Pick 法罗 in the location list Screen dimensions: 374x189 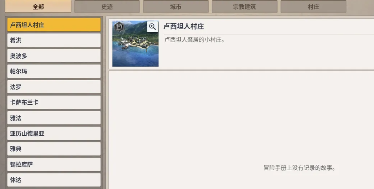(54, 87)
